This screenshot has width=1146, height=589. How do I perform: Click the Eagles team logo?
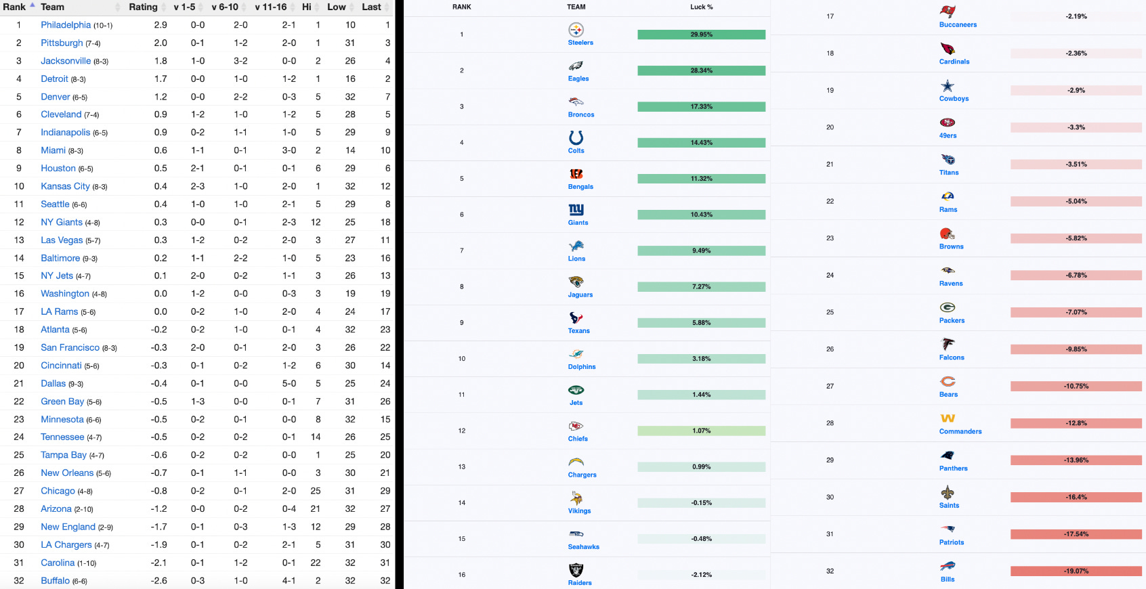click(576, 66)
